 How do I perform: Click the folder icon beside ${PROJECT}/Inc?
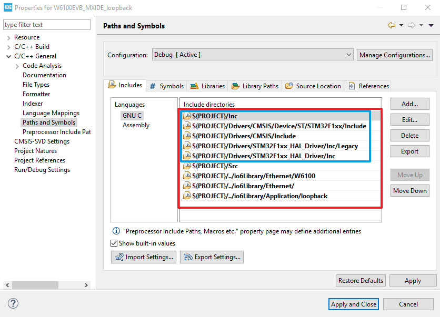point(187,116)
